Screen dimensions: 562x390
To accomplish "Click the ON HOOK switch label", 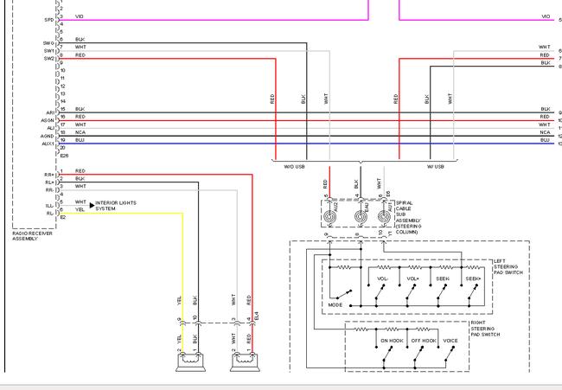I will [x=392, y=341].
